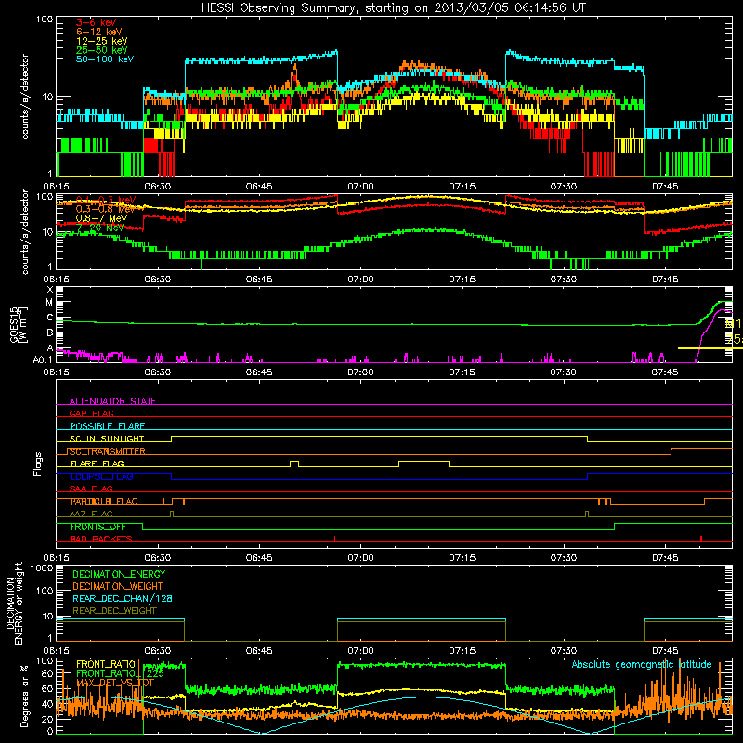Screen dimensions: 743x743
Task: Click the BAD_PACKETS spike before 07:00
Action: 334,539
